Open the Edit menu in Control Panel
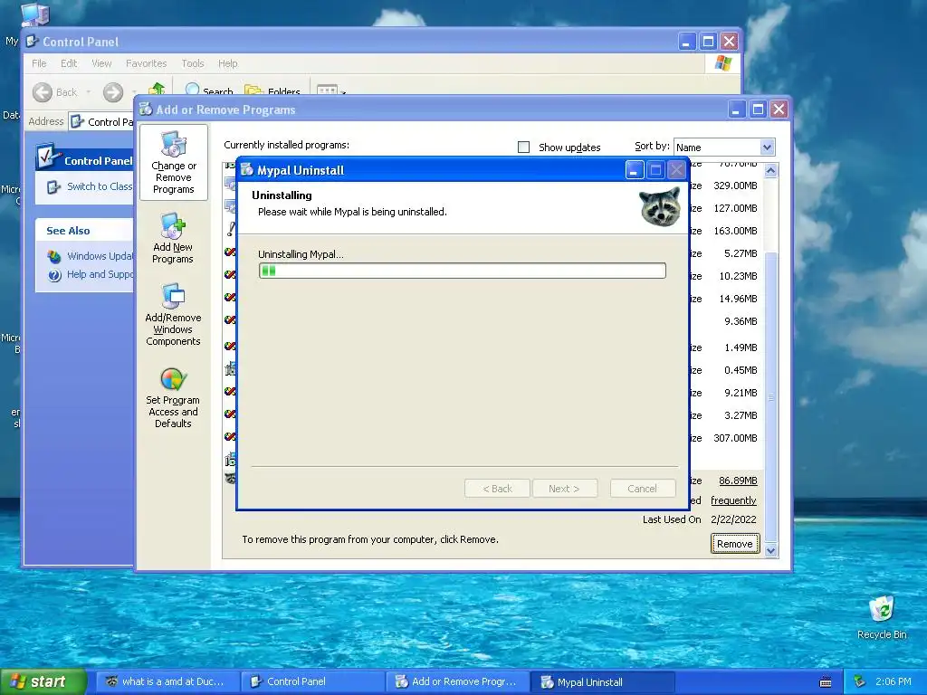 pyautogui.click(x=69, y=63)
